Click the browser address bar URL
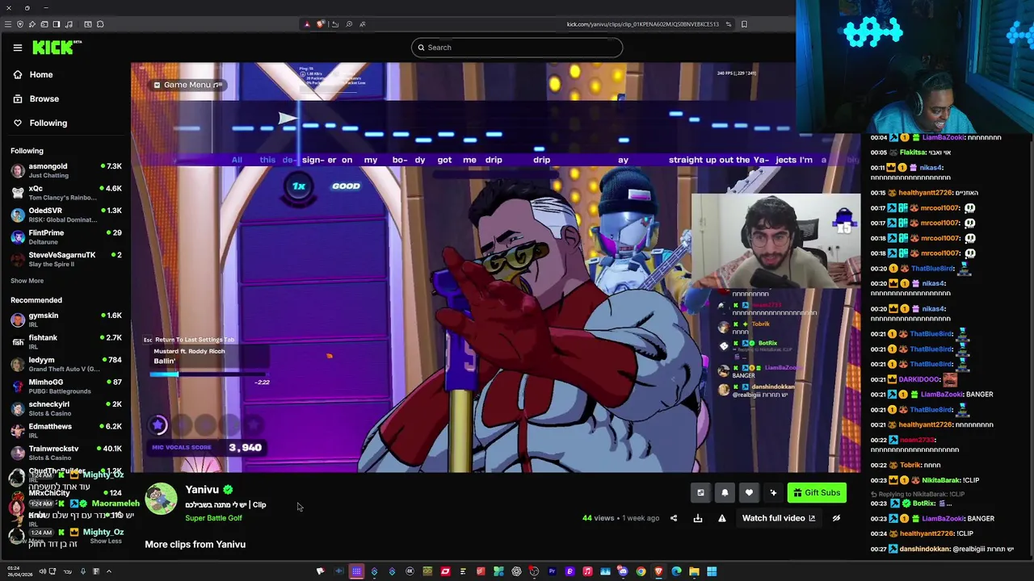The image size is (1034, 581). click(x=642, y=24)
